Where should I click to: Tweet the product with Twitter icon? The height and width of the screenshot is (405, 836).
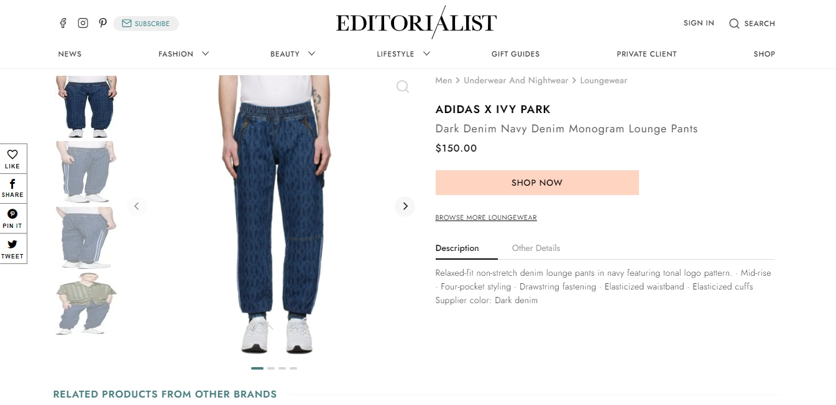12,244
